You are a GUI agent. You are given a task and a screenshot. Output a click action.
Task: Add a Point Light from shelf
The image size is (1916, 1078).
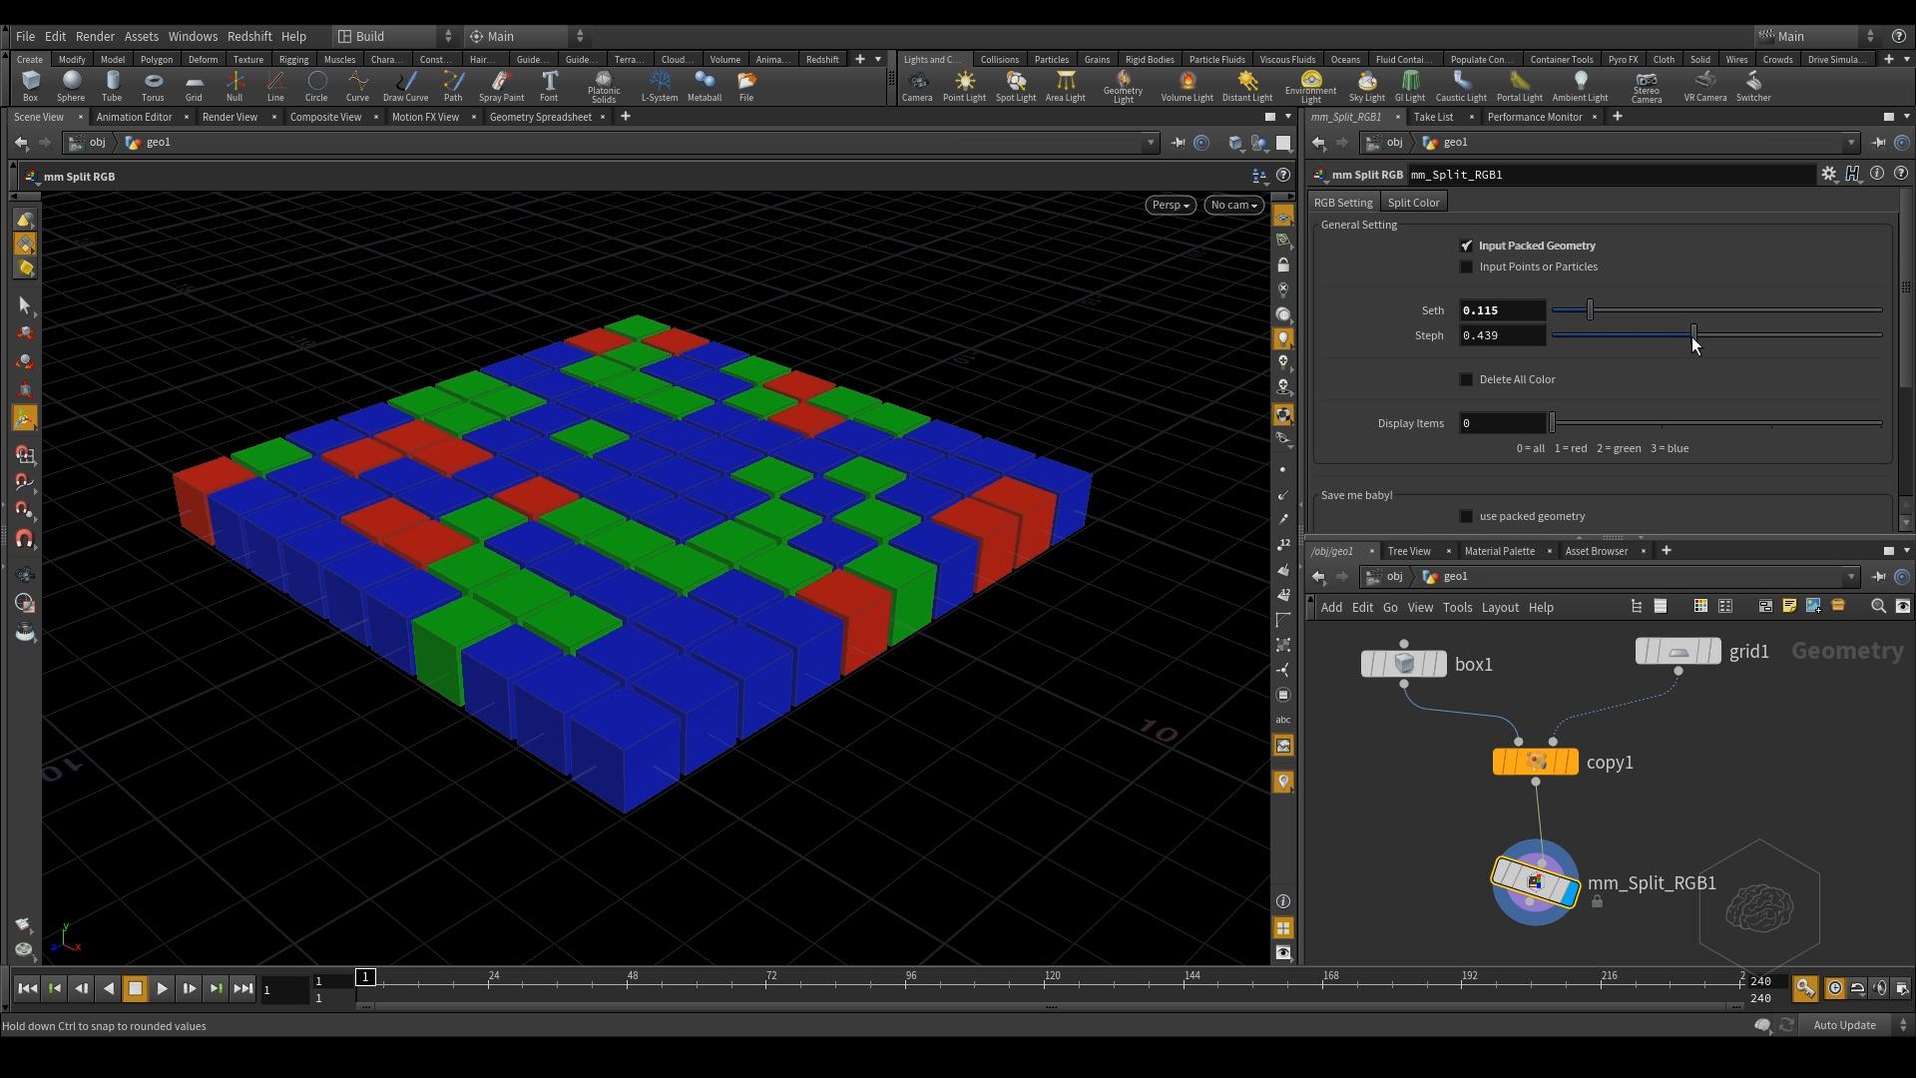coord(964,86)
